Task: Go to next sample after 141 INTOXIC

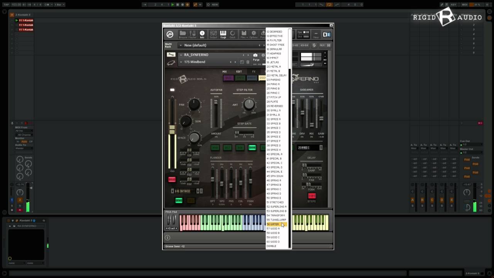Action: point(198,191)
